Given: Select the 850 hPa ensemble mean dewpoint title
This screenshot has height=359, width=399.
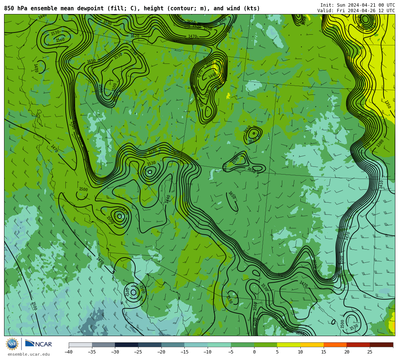Looking at the screenshot, I should click(x=132, y=8).
